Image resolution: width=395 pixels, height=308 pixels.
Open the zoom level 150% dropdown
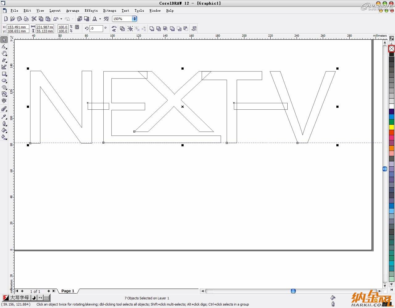[135, 19]
